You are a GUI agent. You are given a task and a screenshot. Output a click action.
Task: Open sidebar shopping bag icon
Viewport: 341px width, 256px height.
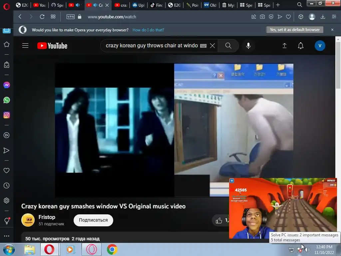point(7,65)
